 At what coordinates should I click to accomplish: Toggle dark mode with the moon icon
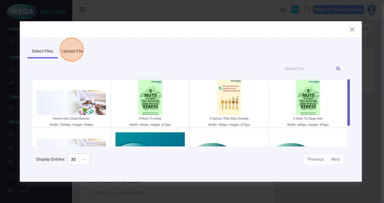tap(283, 10)
